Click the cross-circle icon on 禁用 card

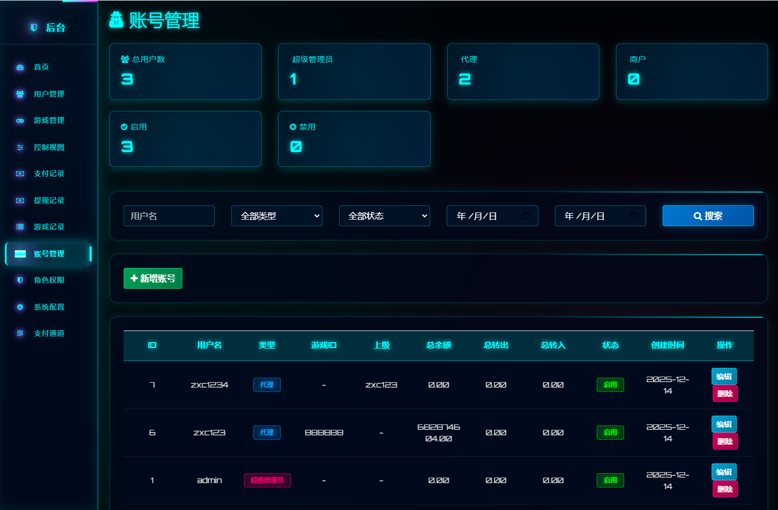click(x=293, y=127)
